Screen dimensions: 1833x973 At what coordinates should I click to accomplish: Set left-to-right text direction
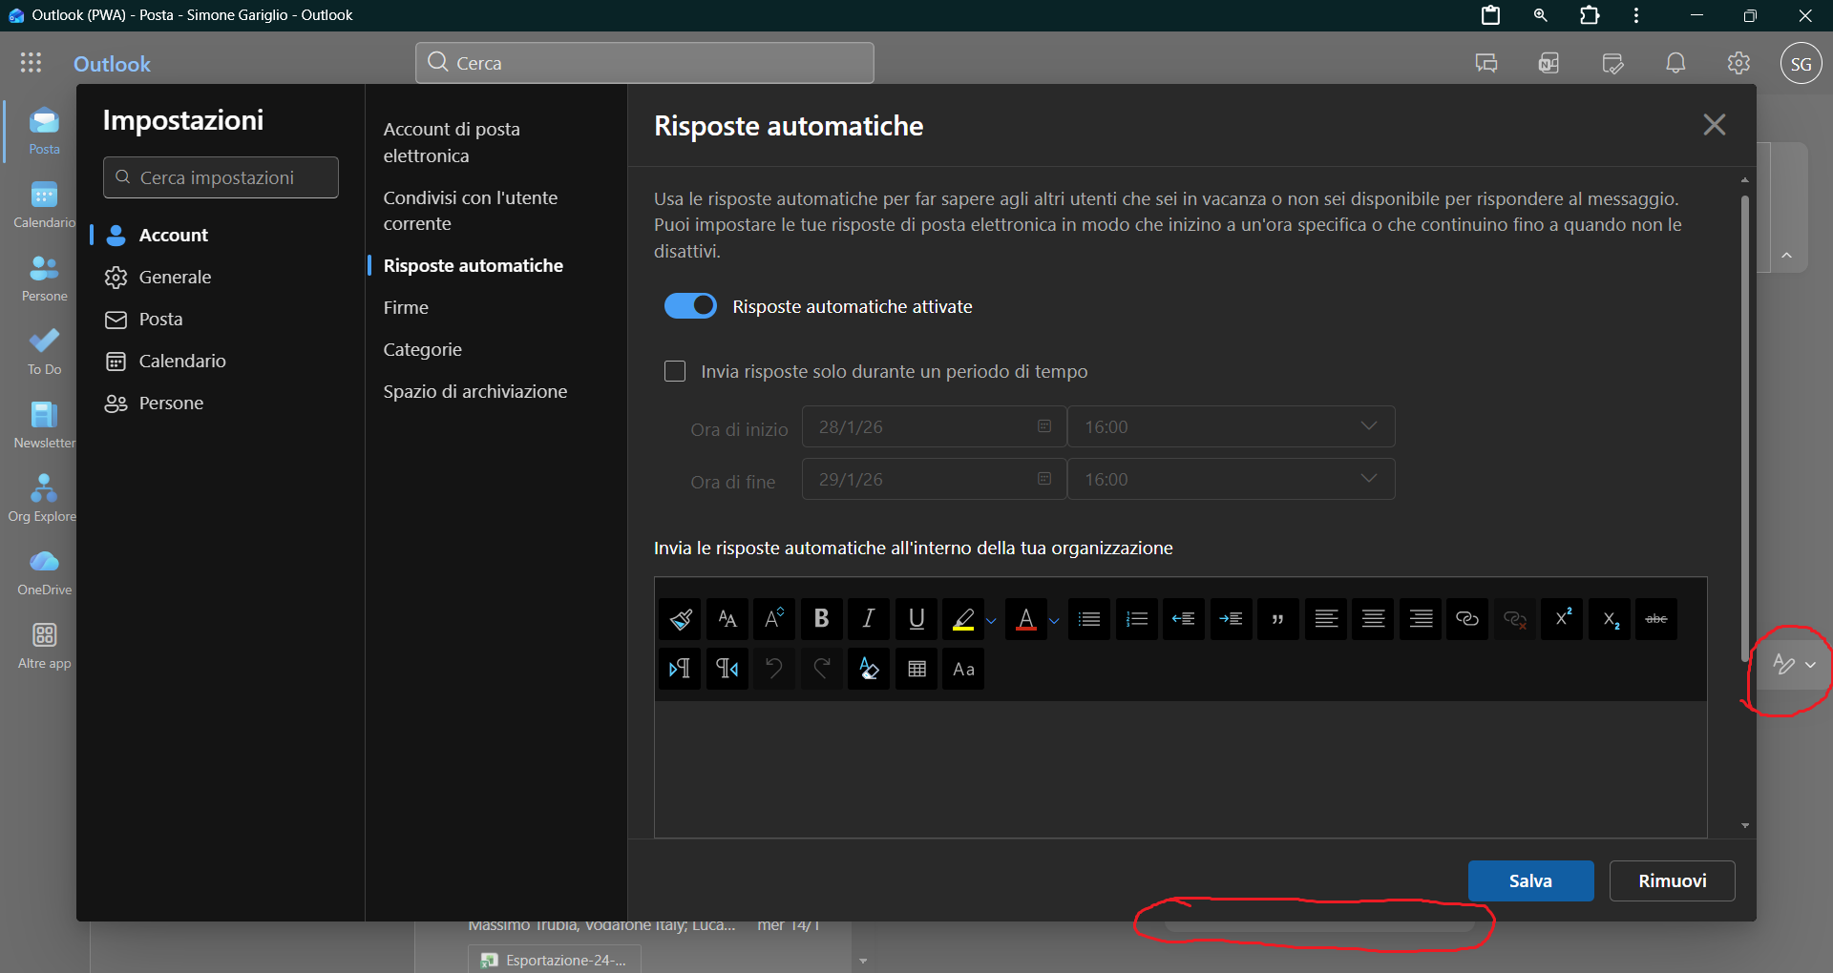680,669
